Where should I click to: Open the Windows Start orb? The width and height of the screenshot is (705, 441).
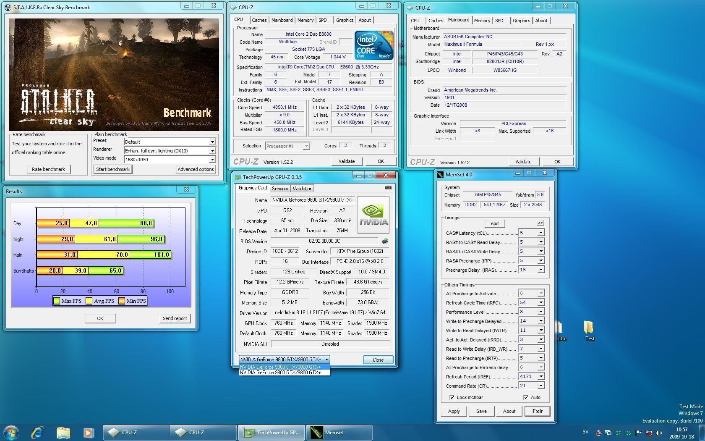tap(11, 433)
